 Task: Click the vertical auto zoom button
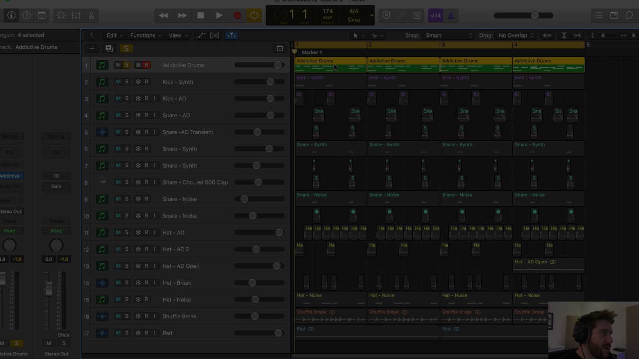tap(564, 35)
